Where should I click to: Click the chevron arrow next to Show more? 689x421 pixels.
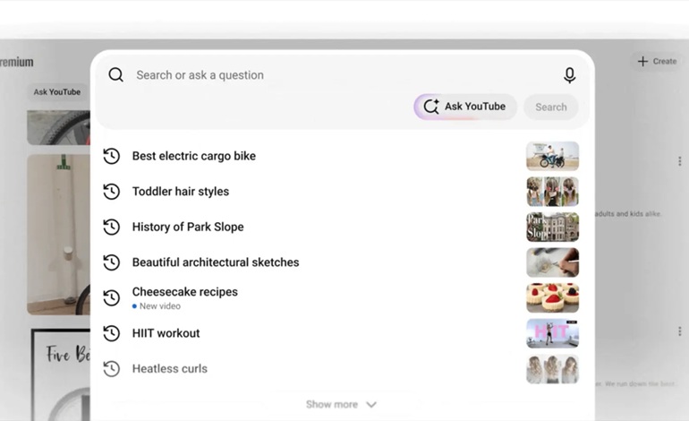tap(371, 405)
